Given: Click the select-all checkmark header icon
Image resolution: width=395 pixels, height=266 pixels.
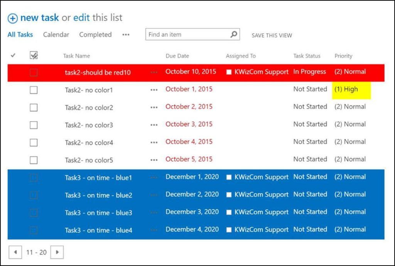Looking at the screenshot, I should click(x=34, y=56).
